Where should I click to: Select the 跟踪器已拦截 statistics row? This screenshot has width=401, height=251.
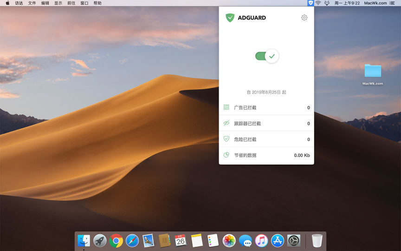point(266,123)
